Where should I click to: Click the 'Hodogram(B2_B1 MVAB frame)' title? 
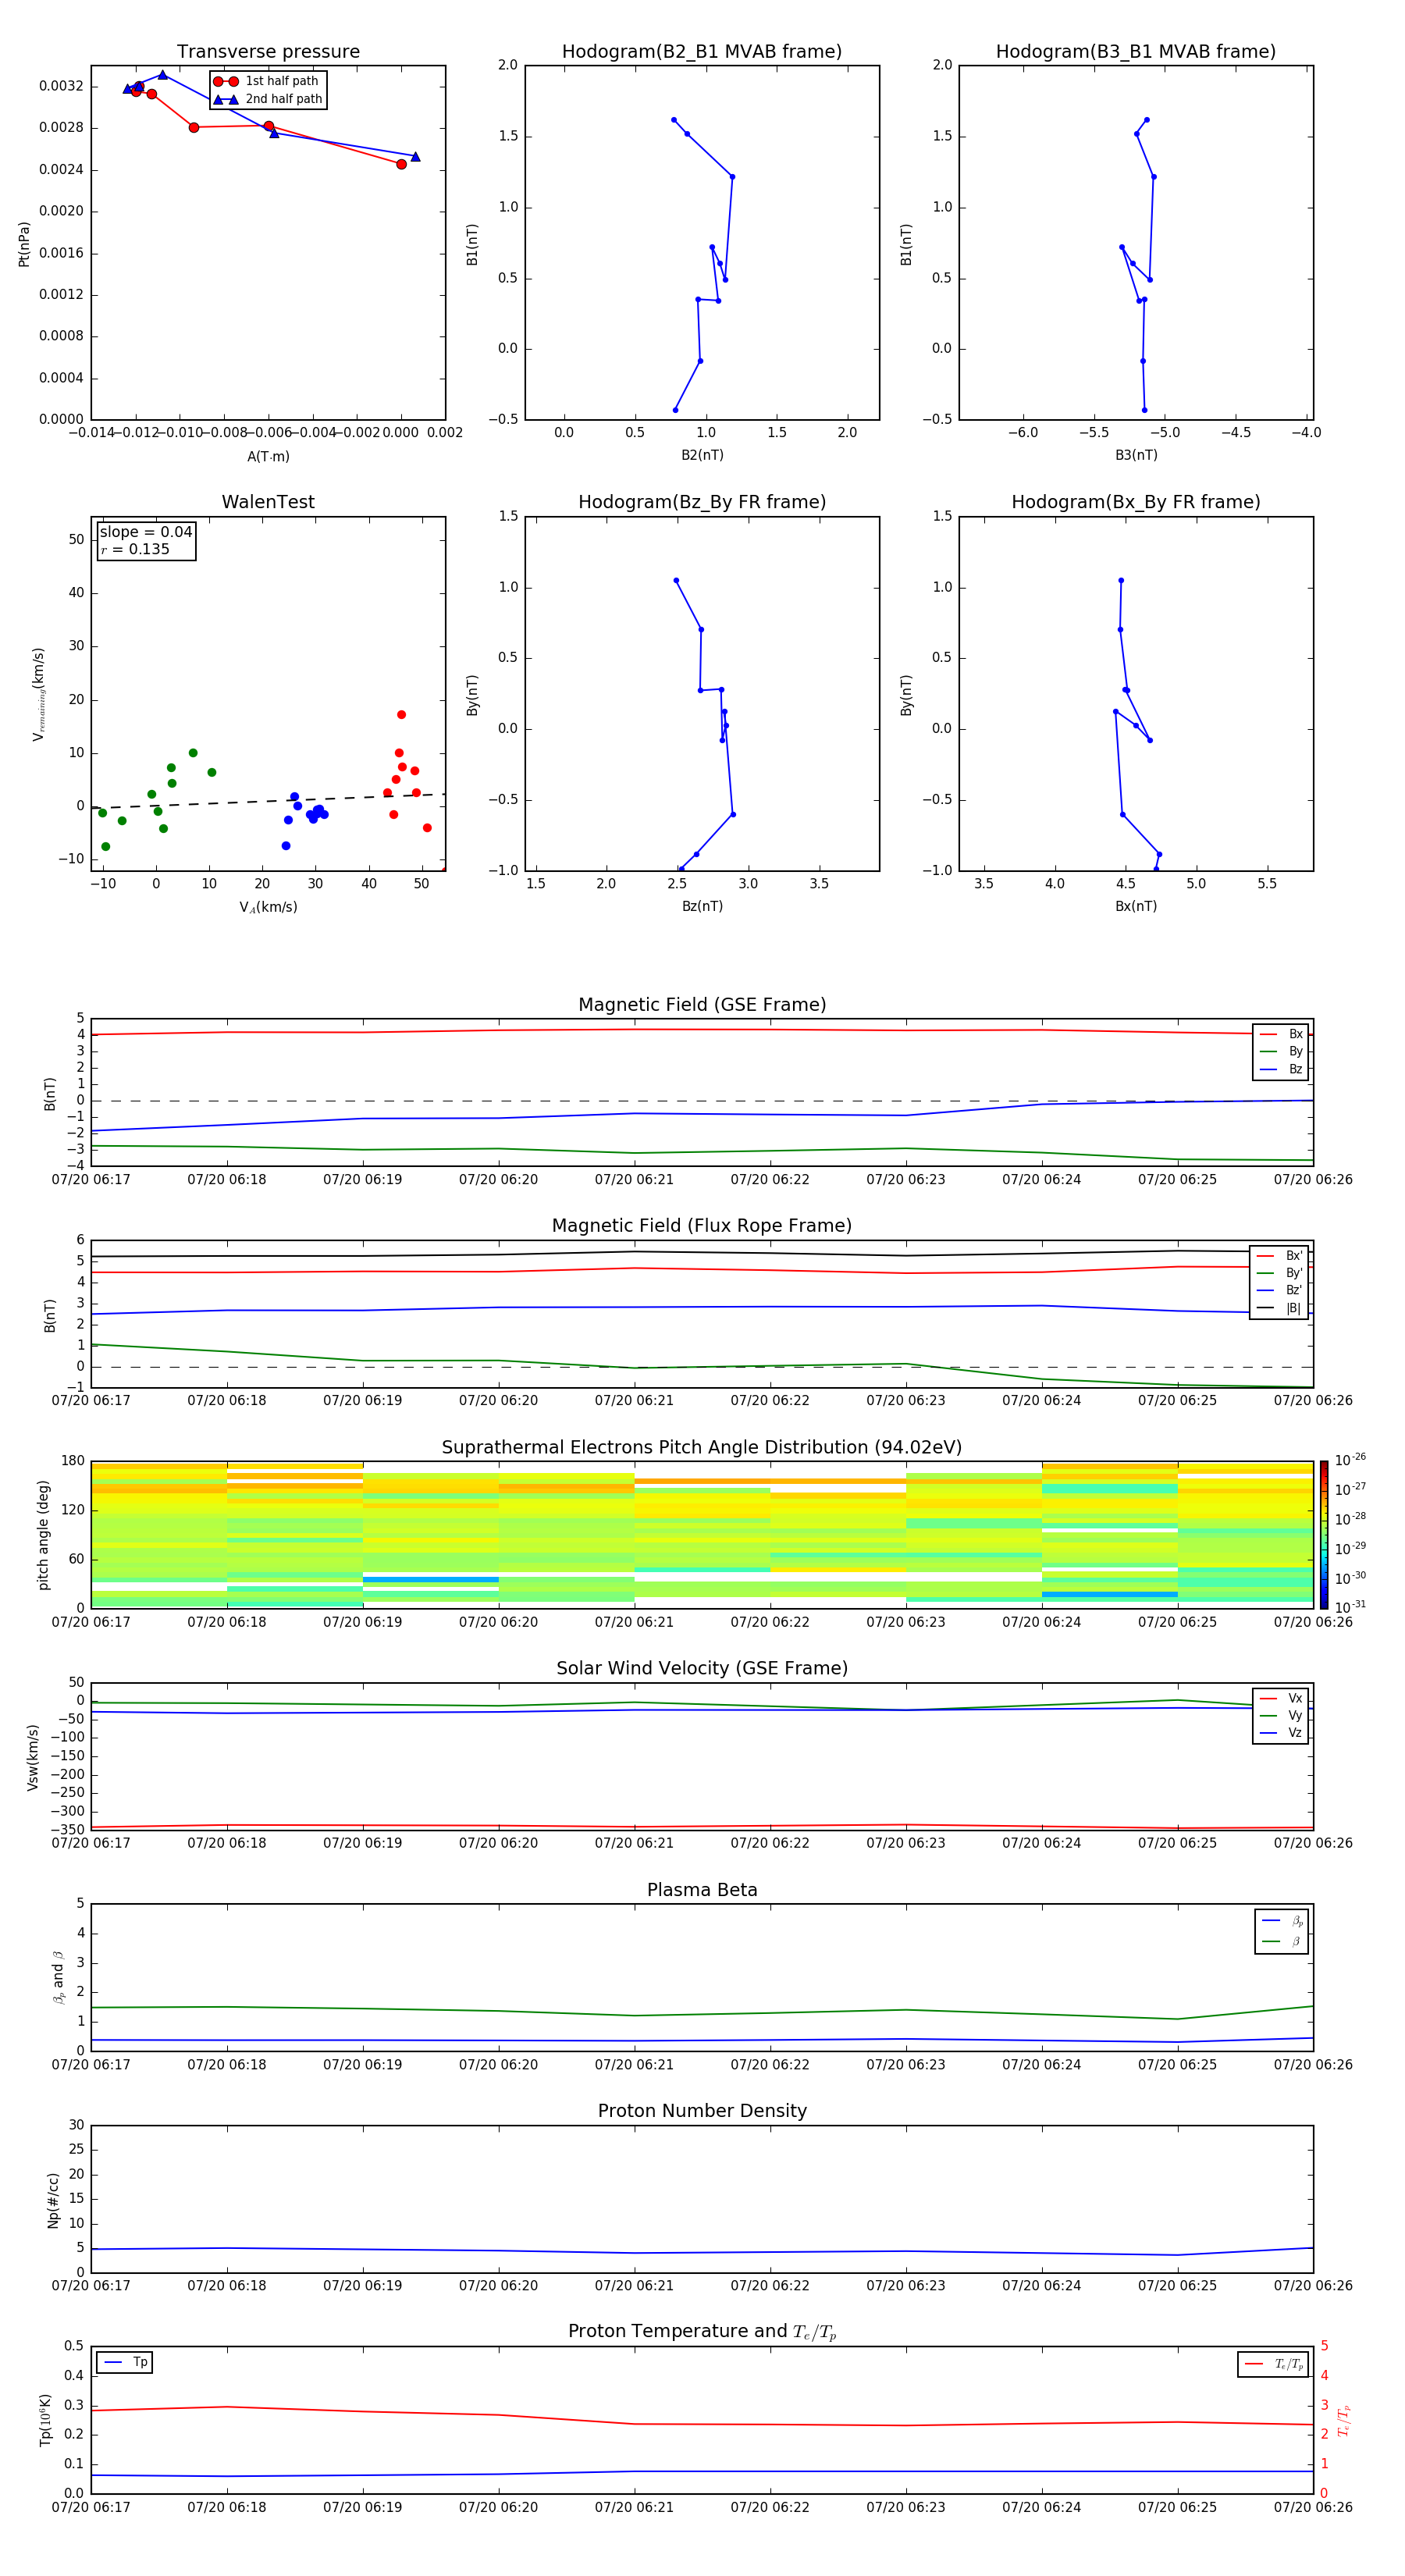702,52
